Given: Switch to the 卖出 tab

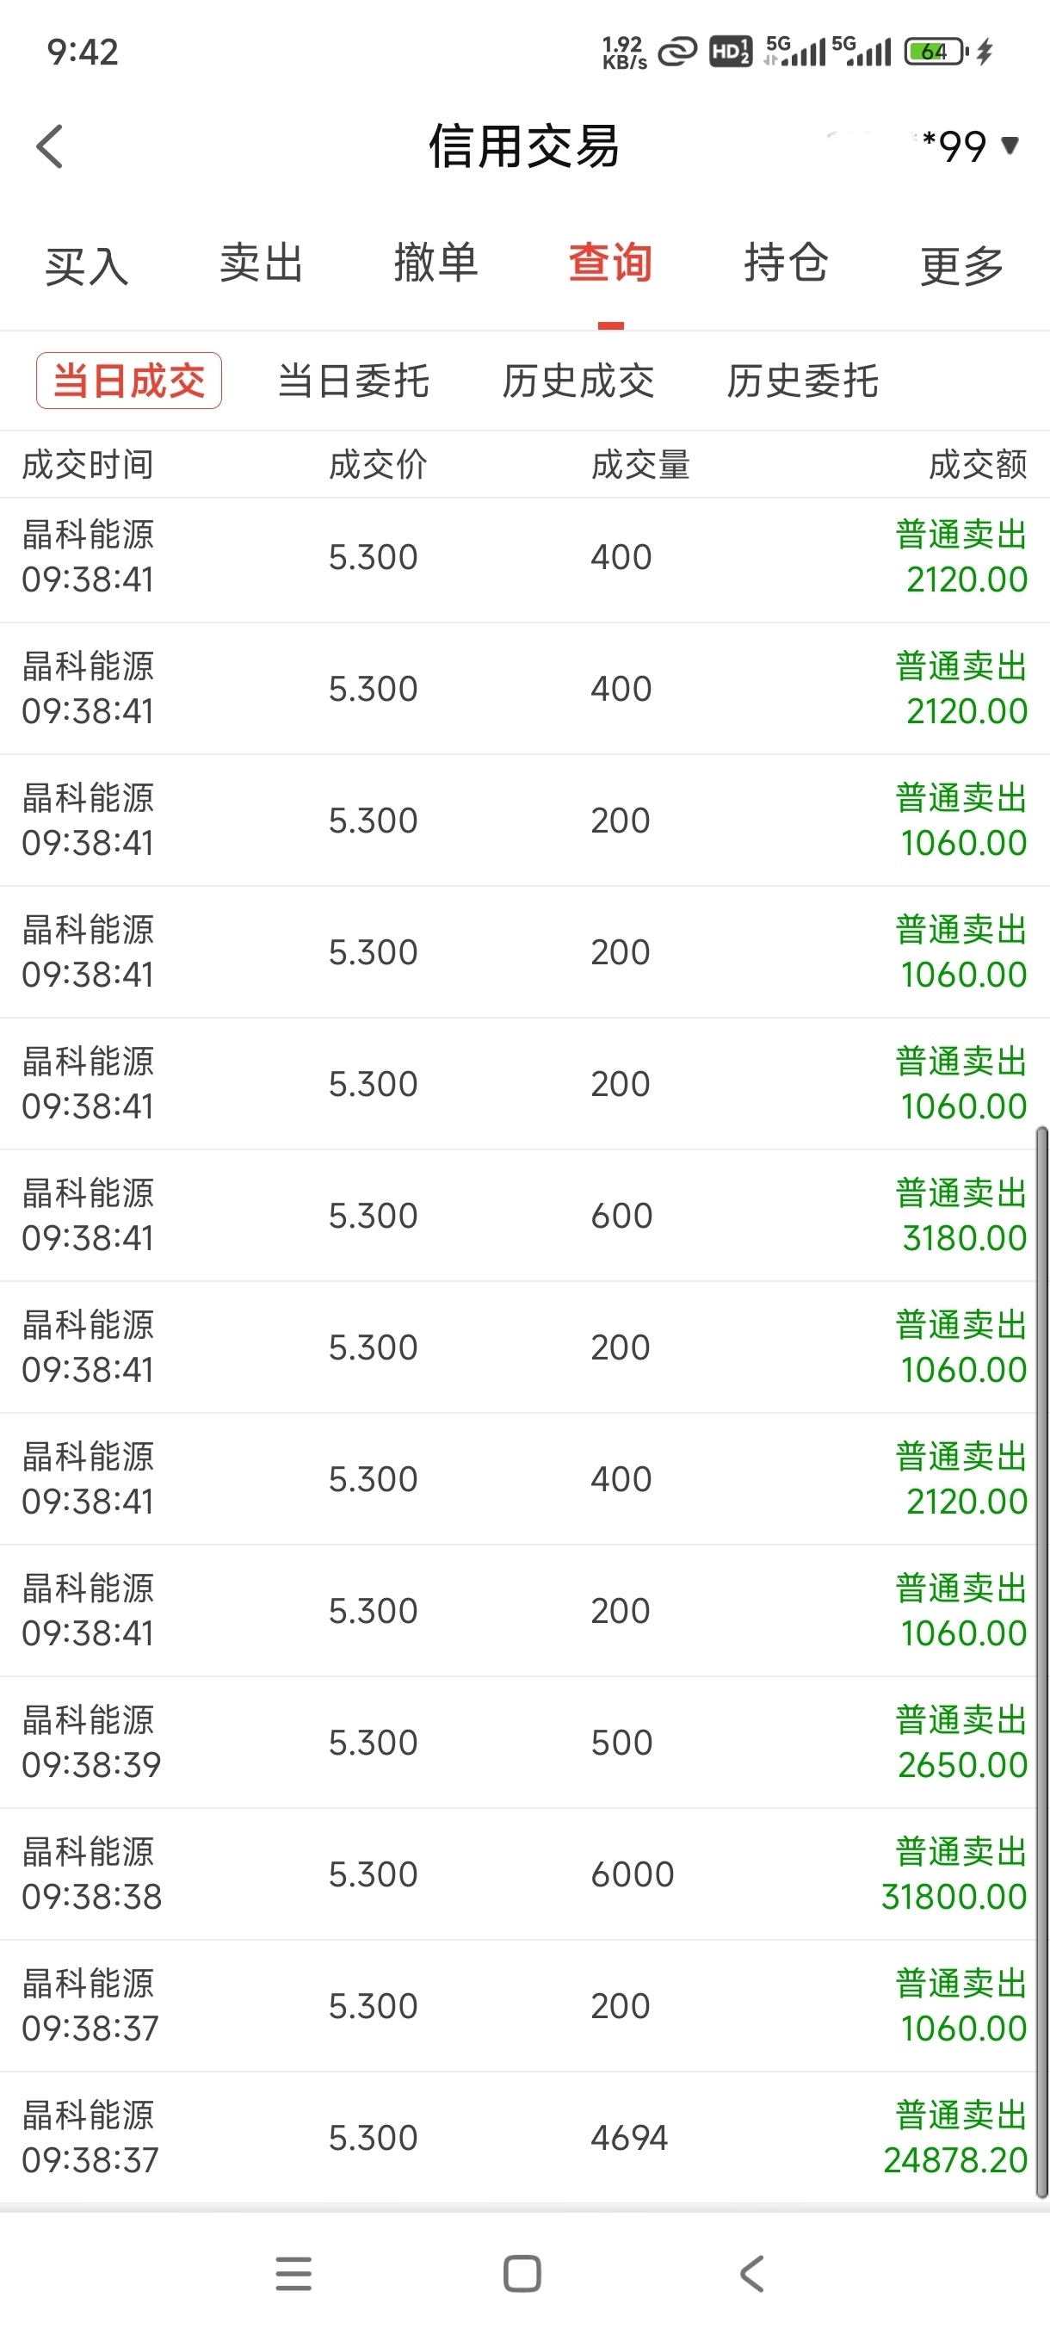Looking at the screenshot, I should 261,263.
